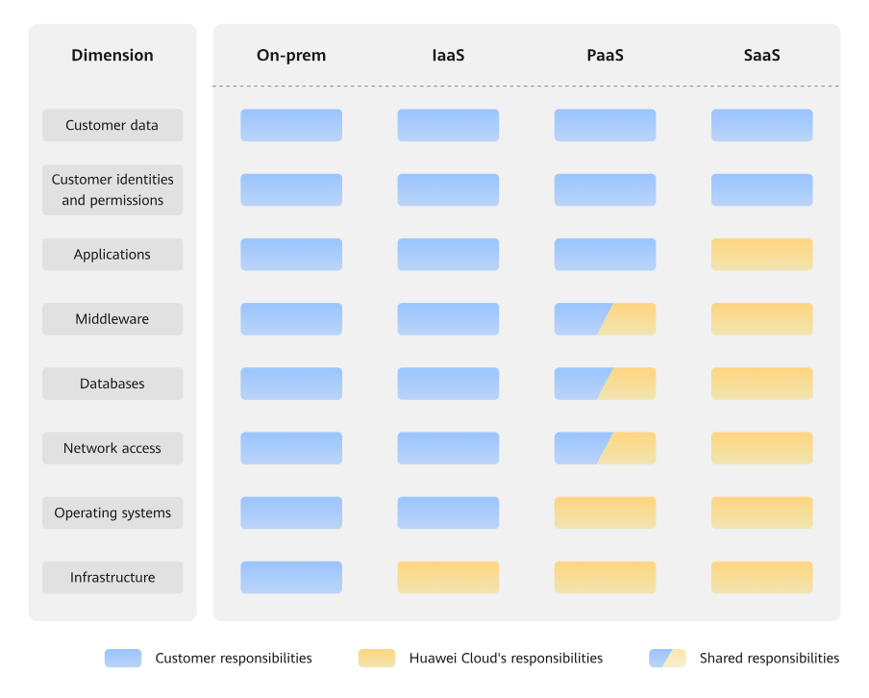Click the Applications dimension label
The width and height of the screenshot is (869, 698).
coord(112,255)
